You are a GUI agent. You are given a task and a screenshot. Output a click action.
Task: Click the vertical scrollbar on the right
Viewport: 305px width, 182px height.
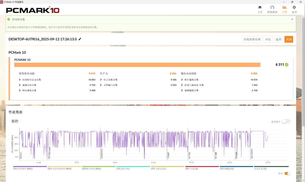[303, 72]
